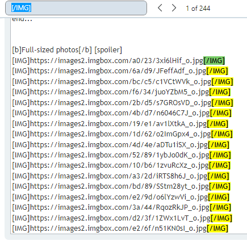Click the find bar search field containing [/IMG]
The width and height of the screenshot is (247, 241).
(x=76, y=8)
